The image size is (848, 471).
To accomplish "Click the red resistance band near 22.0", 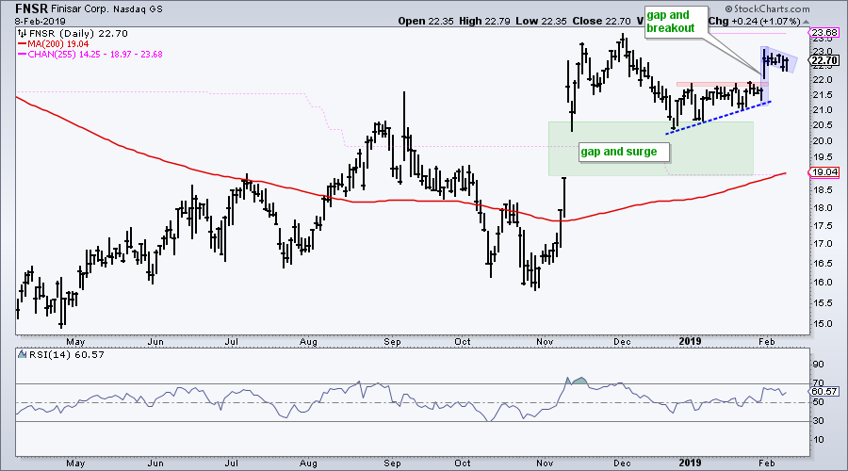I will pyautogui.click(x=722, y=85).
